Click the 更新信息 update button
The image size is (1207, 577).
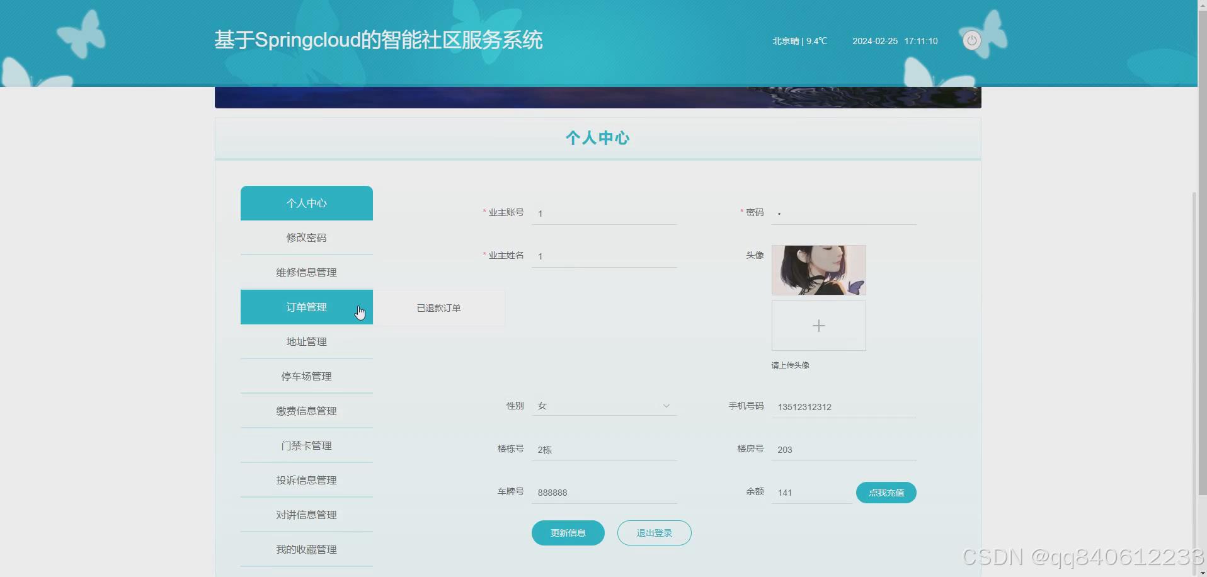click(567, 532)
